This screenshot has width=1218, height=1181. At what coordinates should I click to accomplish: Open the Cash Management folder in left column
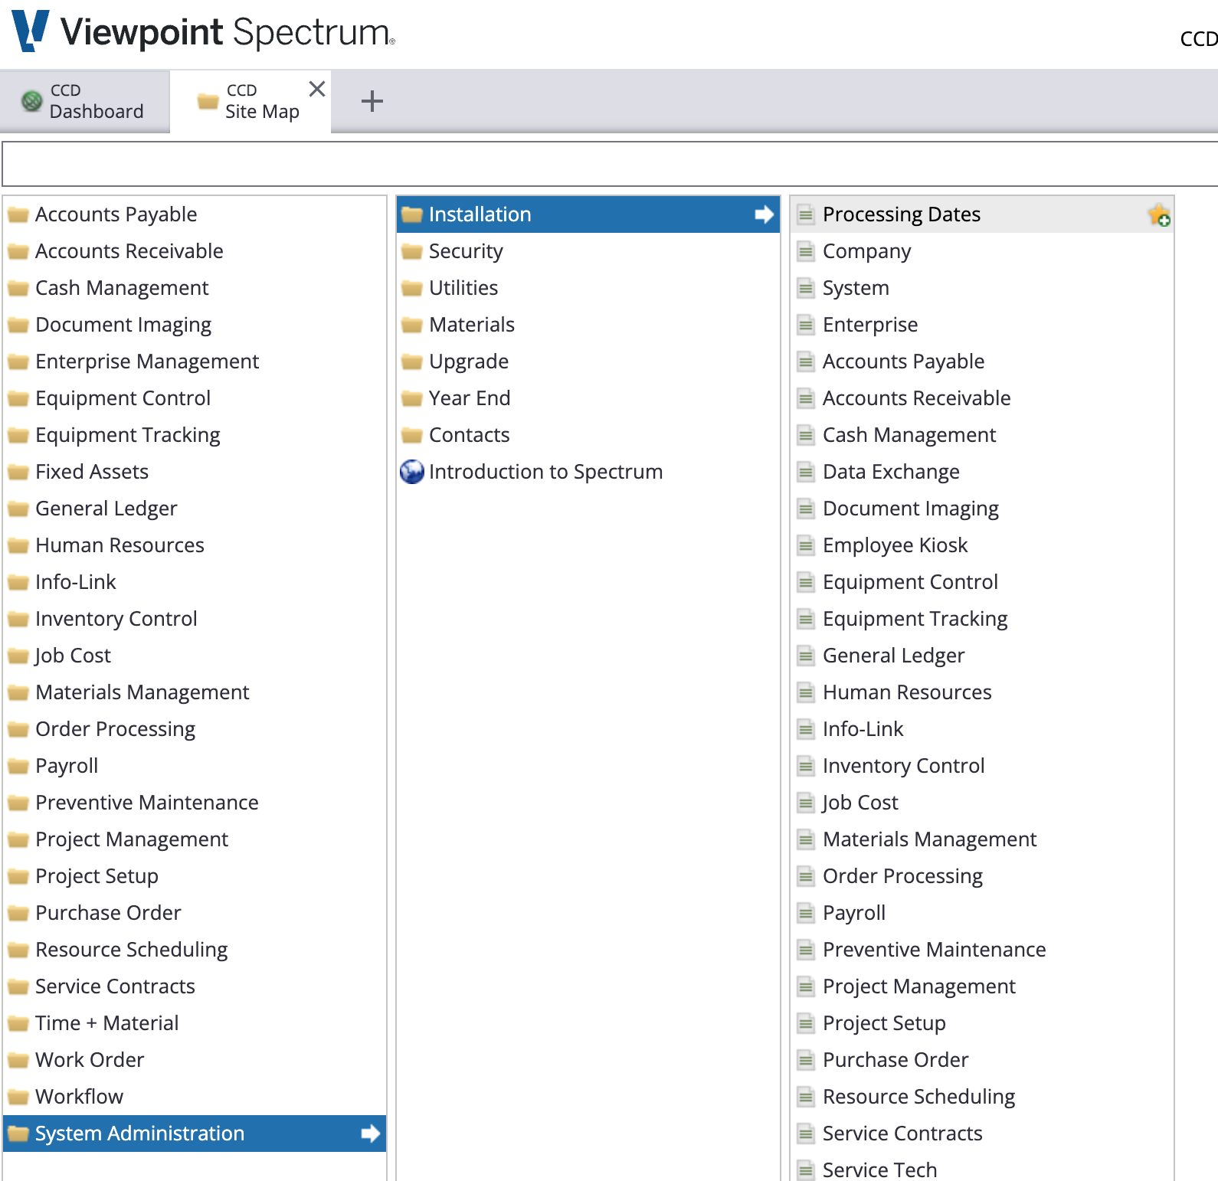coord(195,288)
